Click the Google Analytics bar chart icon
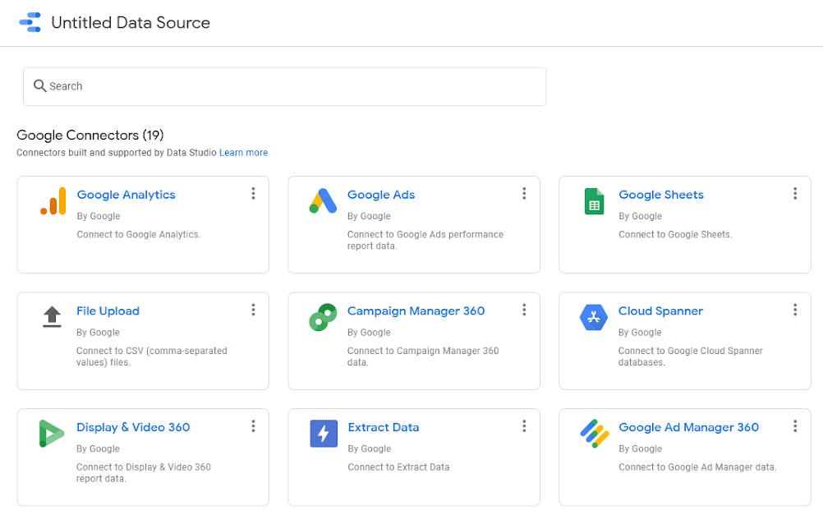The width and height of the screenshot is (823, 515). click(53, 201)
